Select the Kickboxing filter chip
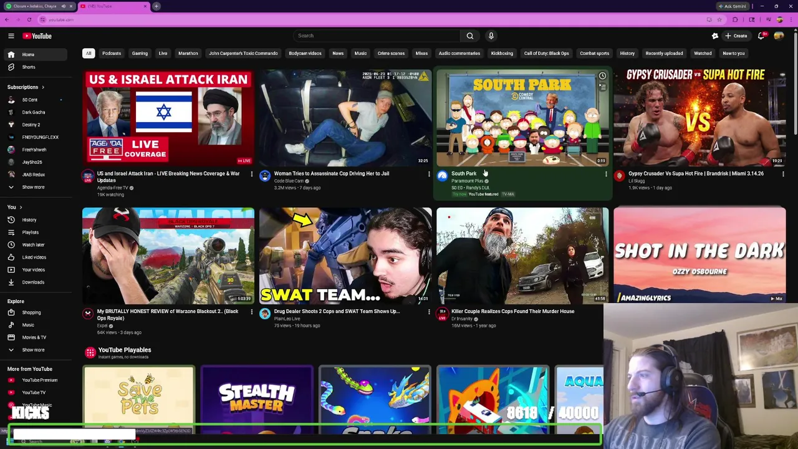This screenshot has width=798, height=449. (502, 53)
